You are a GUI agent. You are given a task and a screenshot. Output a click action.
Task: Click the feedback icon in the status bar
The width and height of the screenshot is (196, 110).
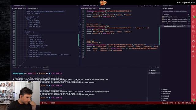point(183,103)
